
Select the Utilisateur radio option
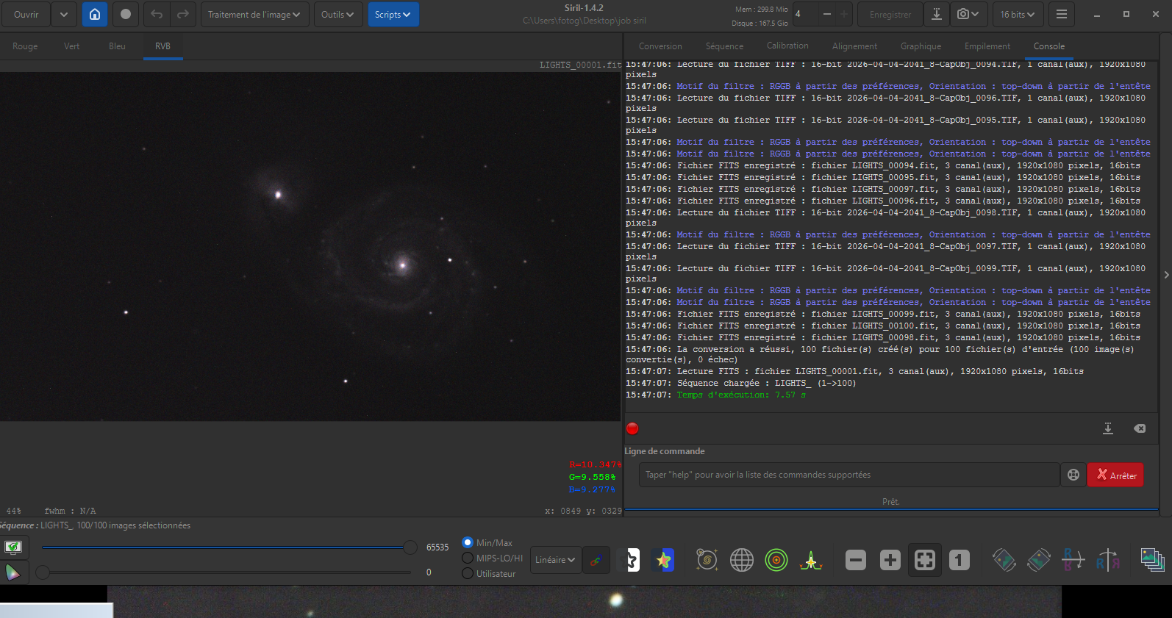click(468, 573)
